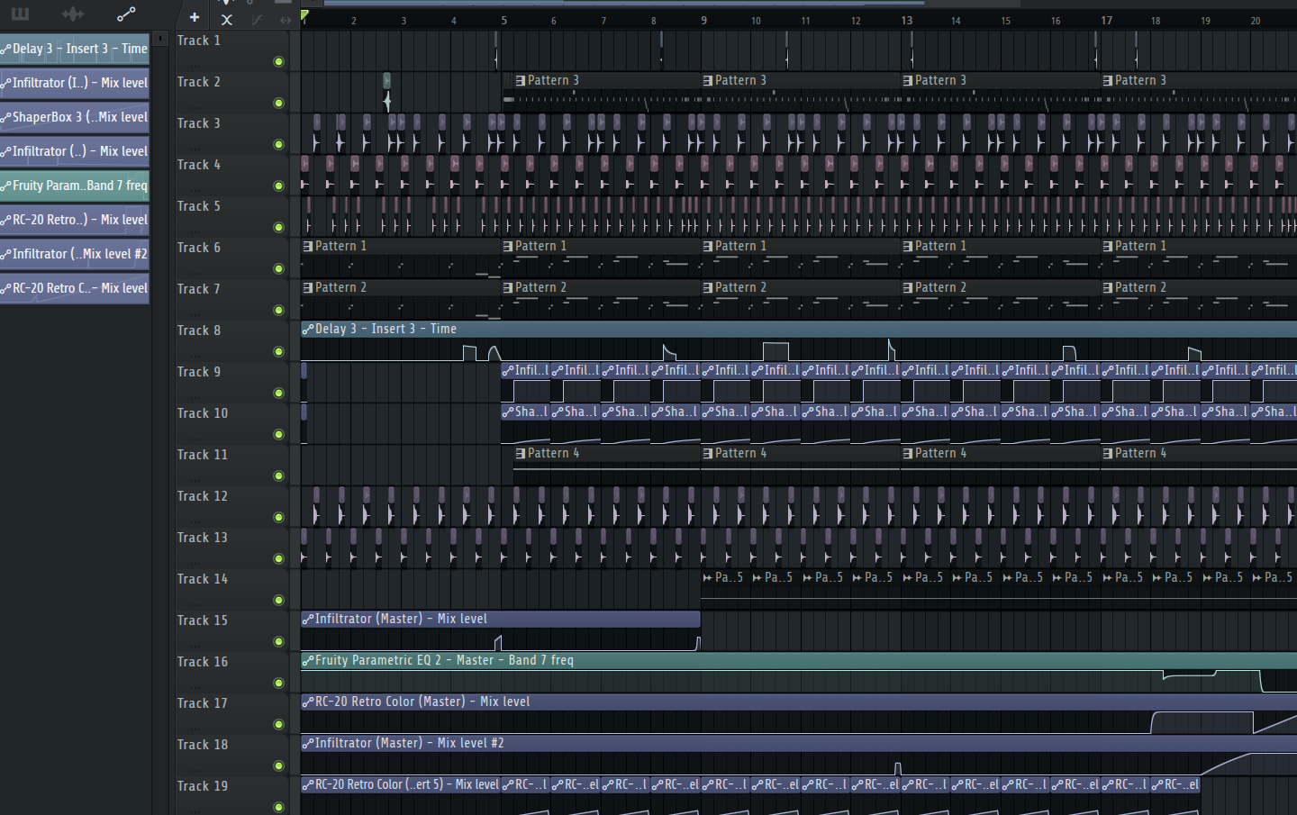Open Fruity Parametric EQ 2 clip menu icon
The image size is (1297, 815).
coord(308,661)
